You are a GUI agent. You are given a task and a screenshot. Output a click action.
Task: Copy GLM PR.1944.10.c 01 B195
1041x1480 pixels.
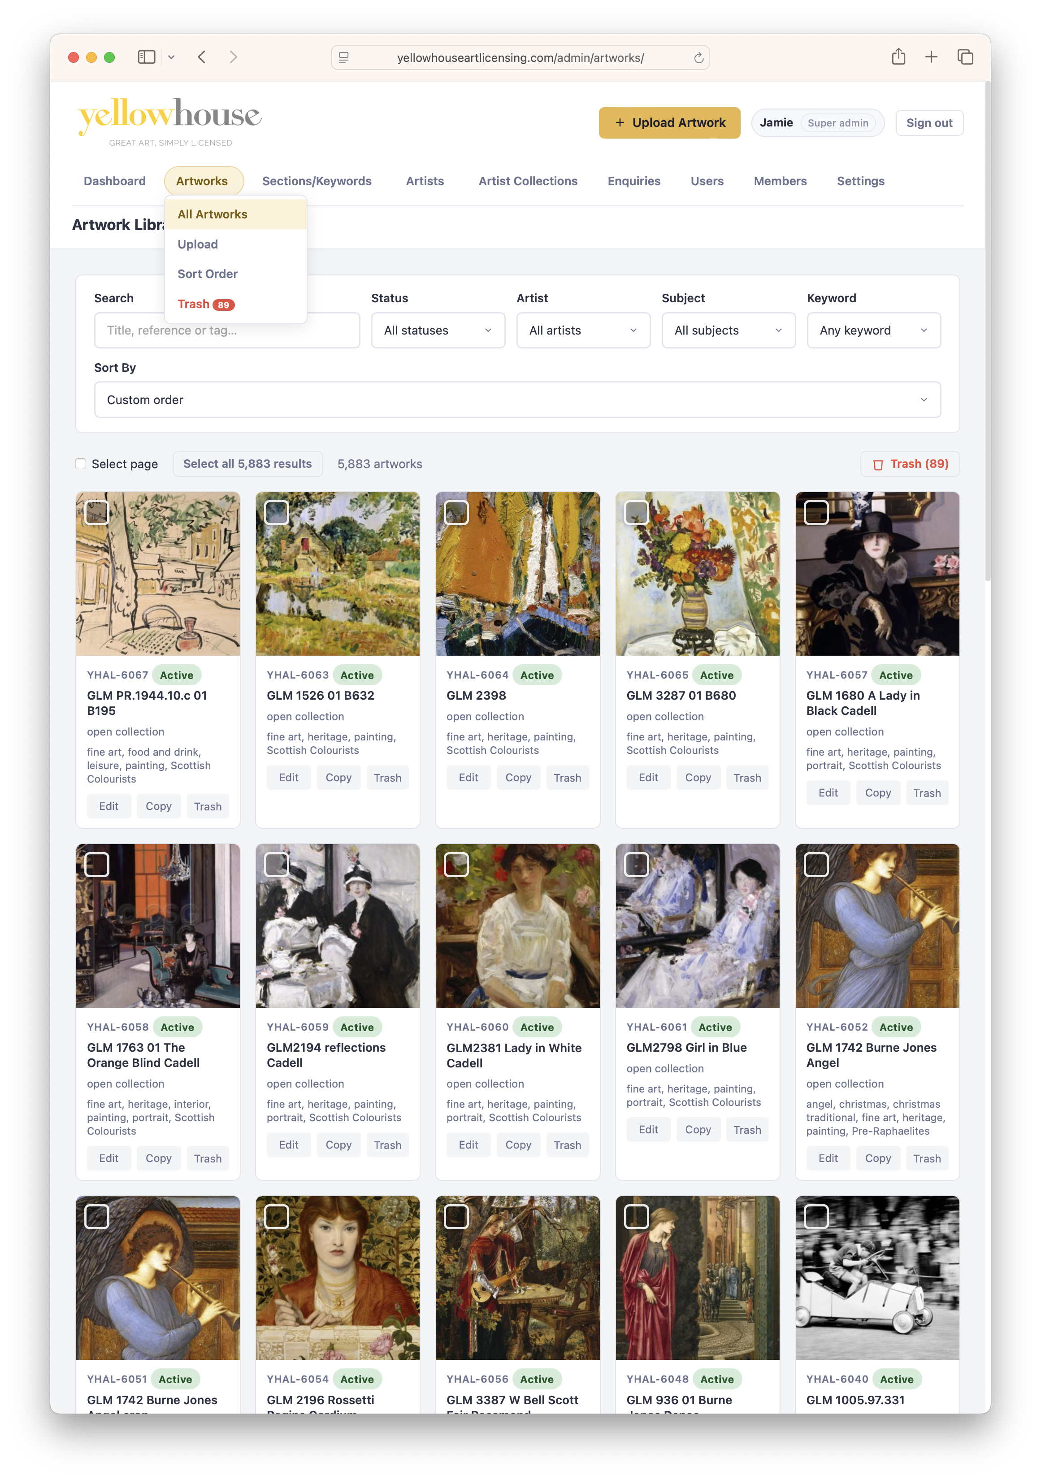158,807
